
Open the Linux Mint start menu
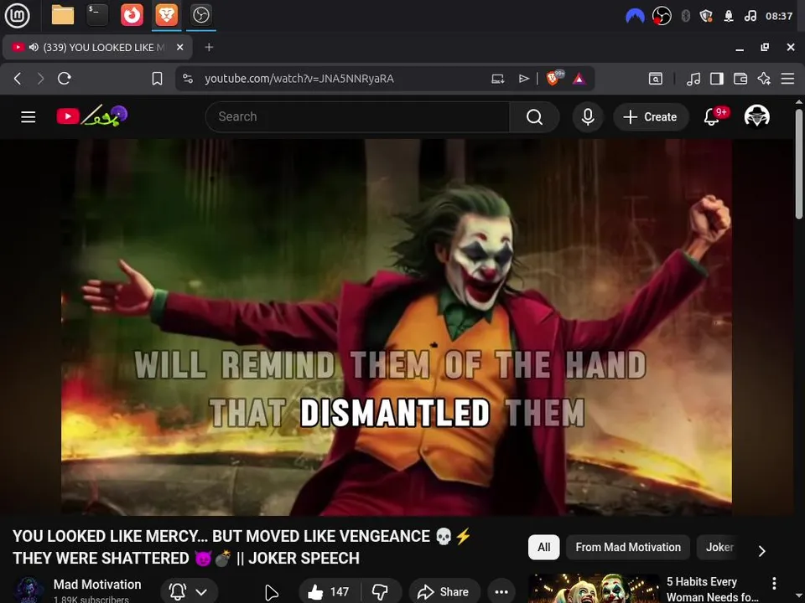(18, 15)
